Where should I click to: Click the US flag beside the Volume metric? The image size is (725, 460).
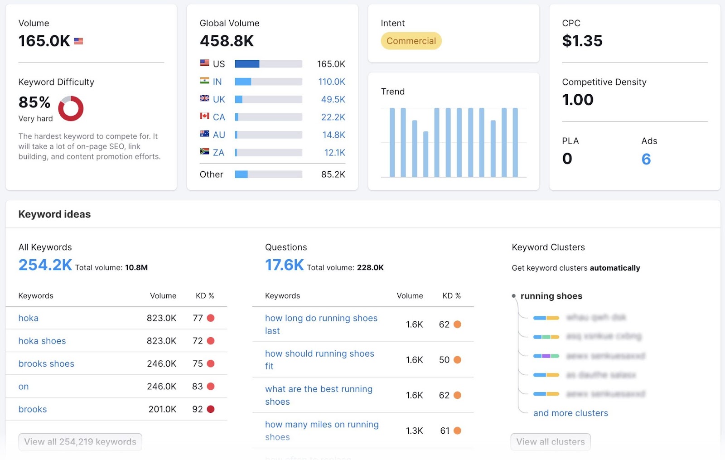tap(78, 41)
